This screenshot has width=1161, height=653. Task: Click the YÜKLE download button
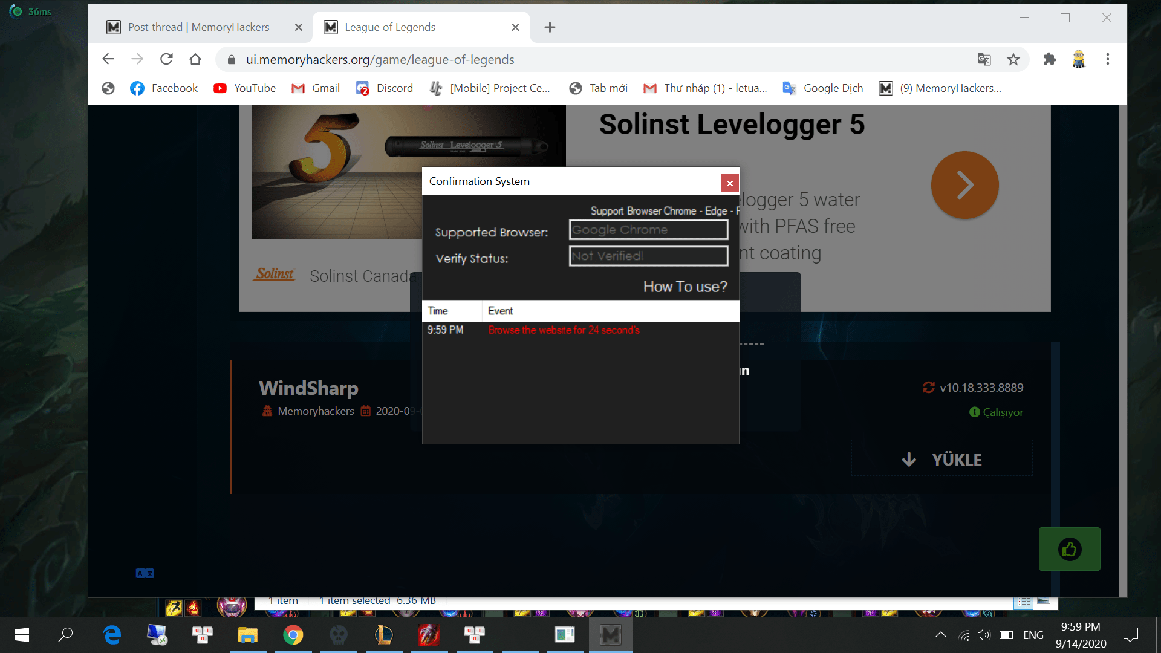pos(942,459)
